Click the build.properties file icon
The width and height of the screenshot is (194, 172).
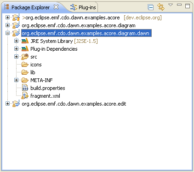click(x=25, y=88)
